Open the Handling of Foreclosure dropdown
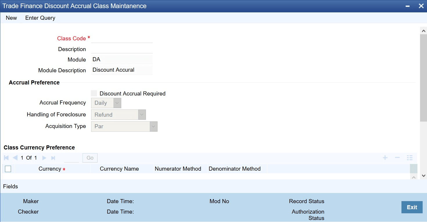 click(x=118, y=115)
